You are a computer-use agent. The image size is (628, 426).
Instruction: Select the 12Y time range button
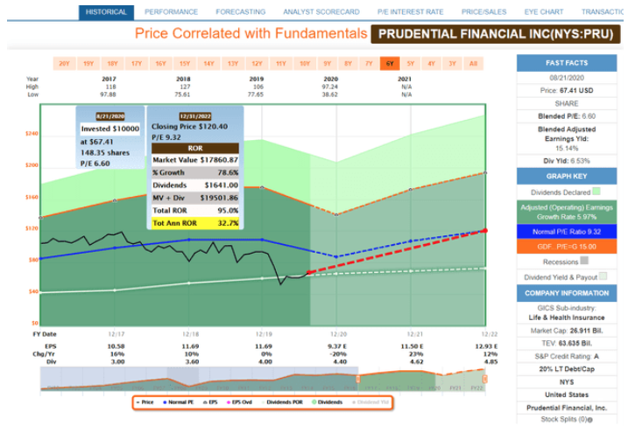click(x=257, y=64)
